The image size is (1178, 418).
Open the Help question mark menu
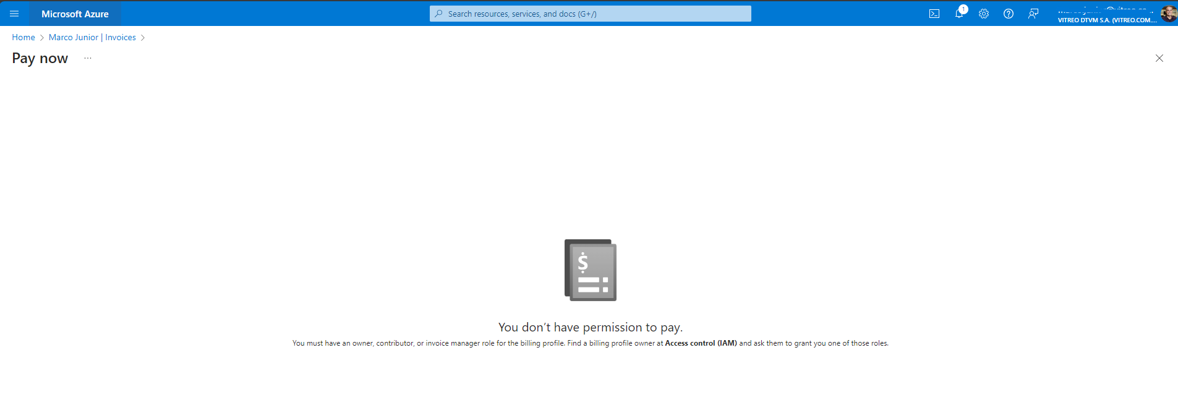pos(1009,14)
